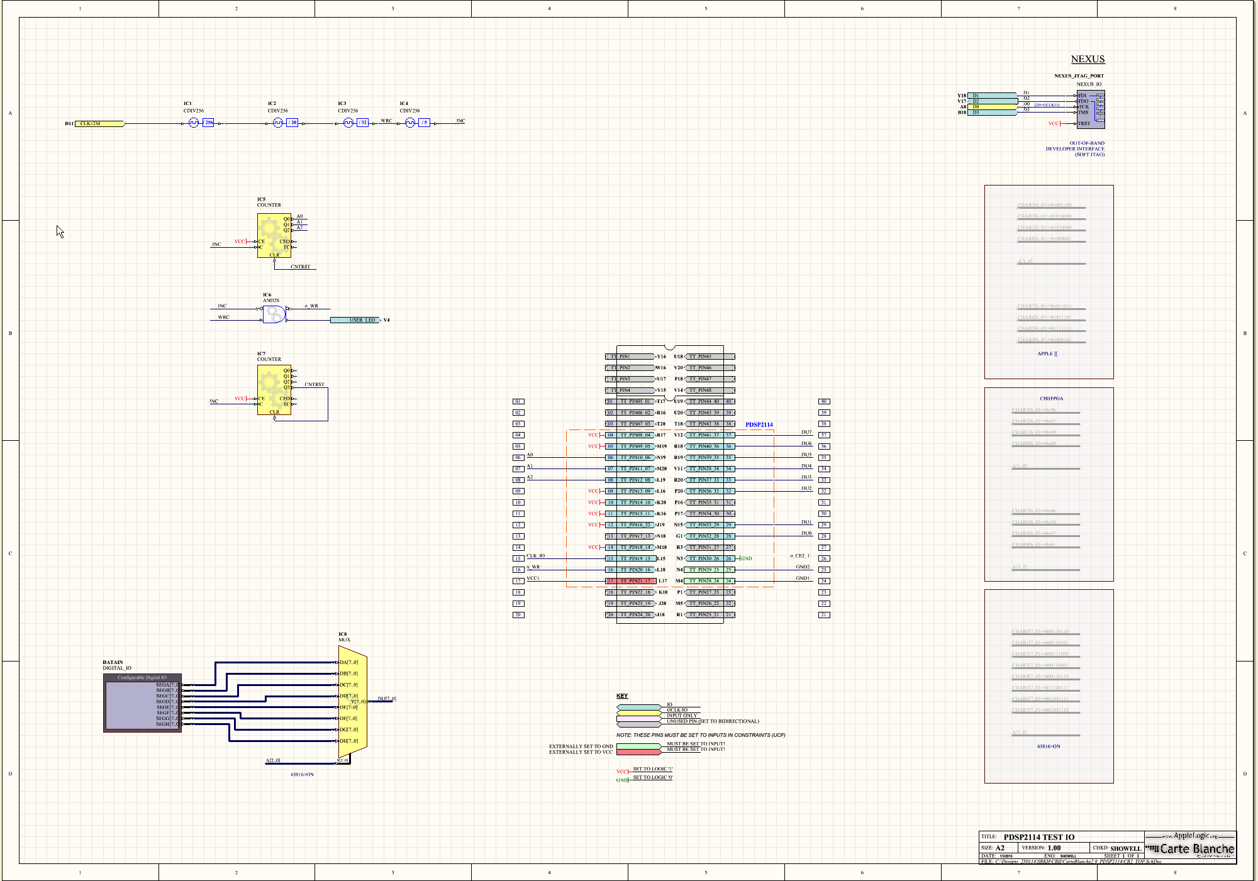Select the green TT_PIN28_24 port
Viewport: 1258px width, 881px height.
coord(709,581)
